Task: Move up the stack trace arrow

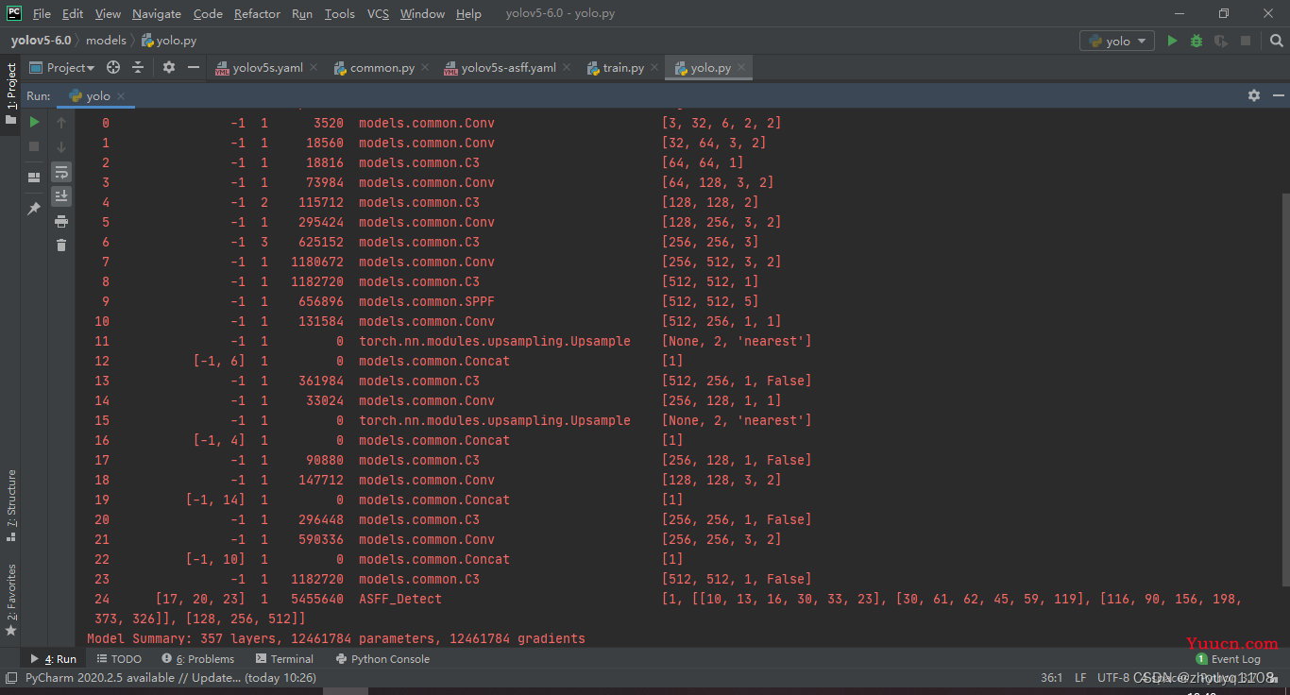Action: coord(61,123)
